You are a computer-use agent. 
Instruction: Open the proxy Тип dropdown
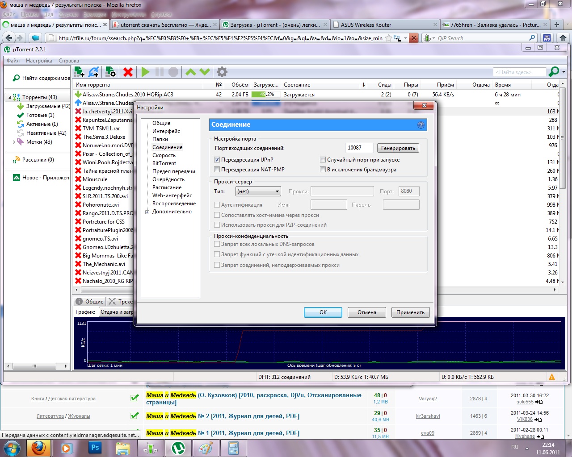258,191
